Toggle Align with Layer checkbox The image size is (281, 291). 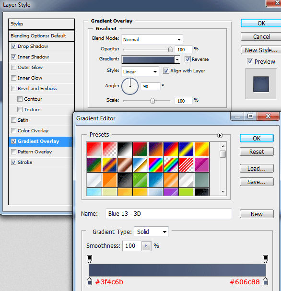coord(166,70)
